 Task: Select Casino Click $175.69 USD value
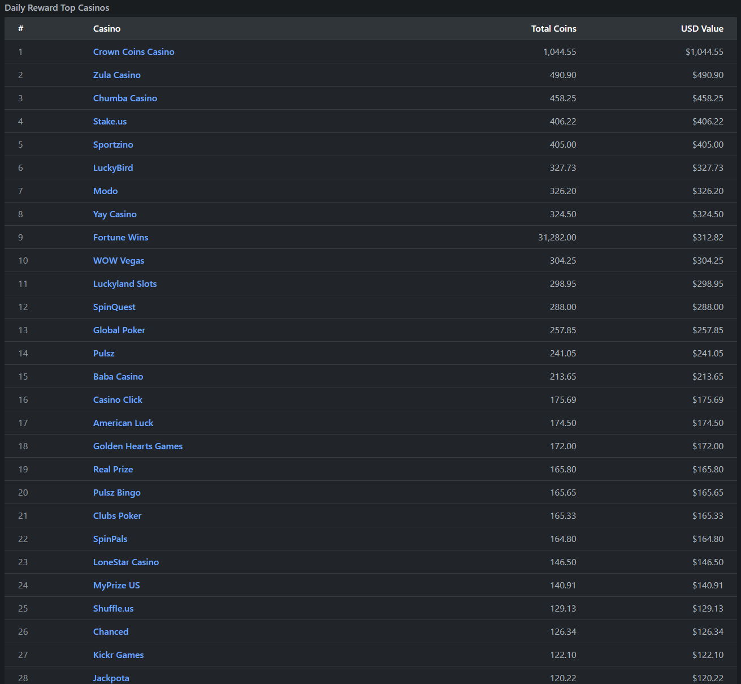pos(708,399)
